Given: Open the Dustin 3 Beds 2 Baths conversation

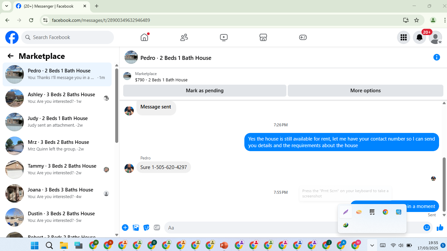Looking at the screenshot, I should pyautogui.click(x=57, y=217).
